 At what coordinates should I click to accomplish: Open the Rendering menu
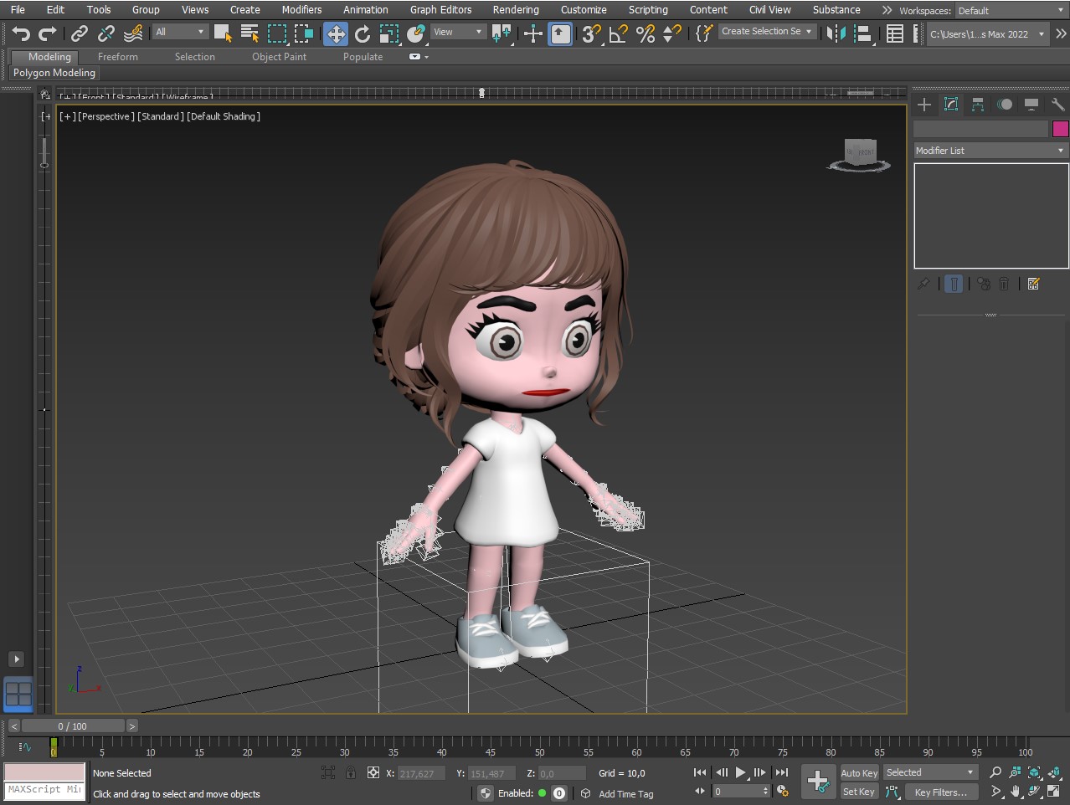pos(515,10)
